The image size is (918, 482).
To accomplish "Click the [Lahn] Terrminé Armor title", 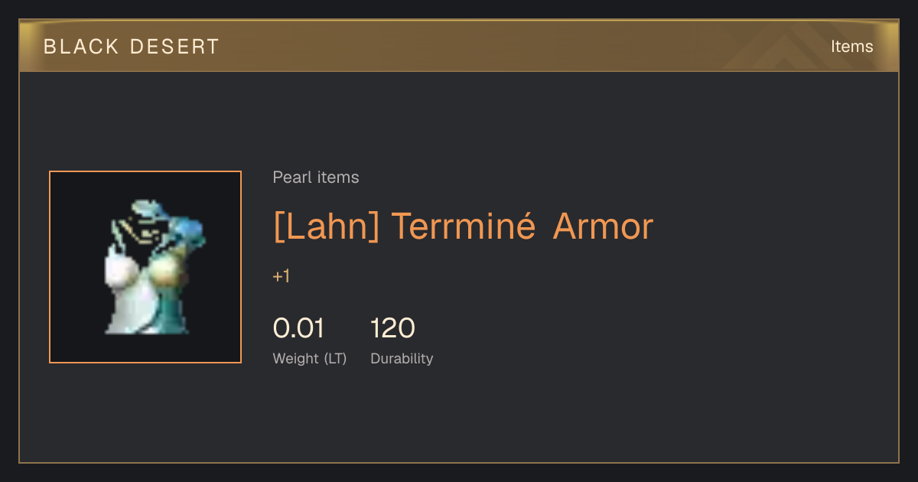I will 463,226.
